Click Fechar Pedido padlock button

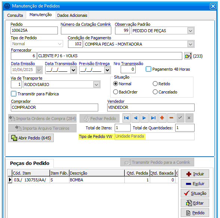(x=100, y=119)
